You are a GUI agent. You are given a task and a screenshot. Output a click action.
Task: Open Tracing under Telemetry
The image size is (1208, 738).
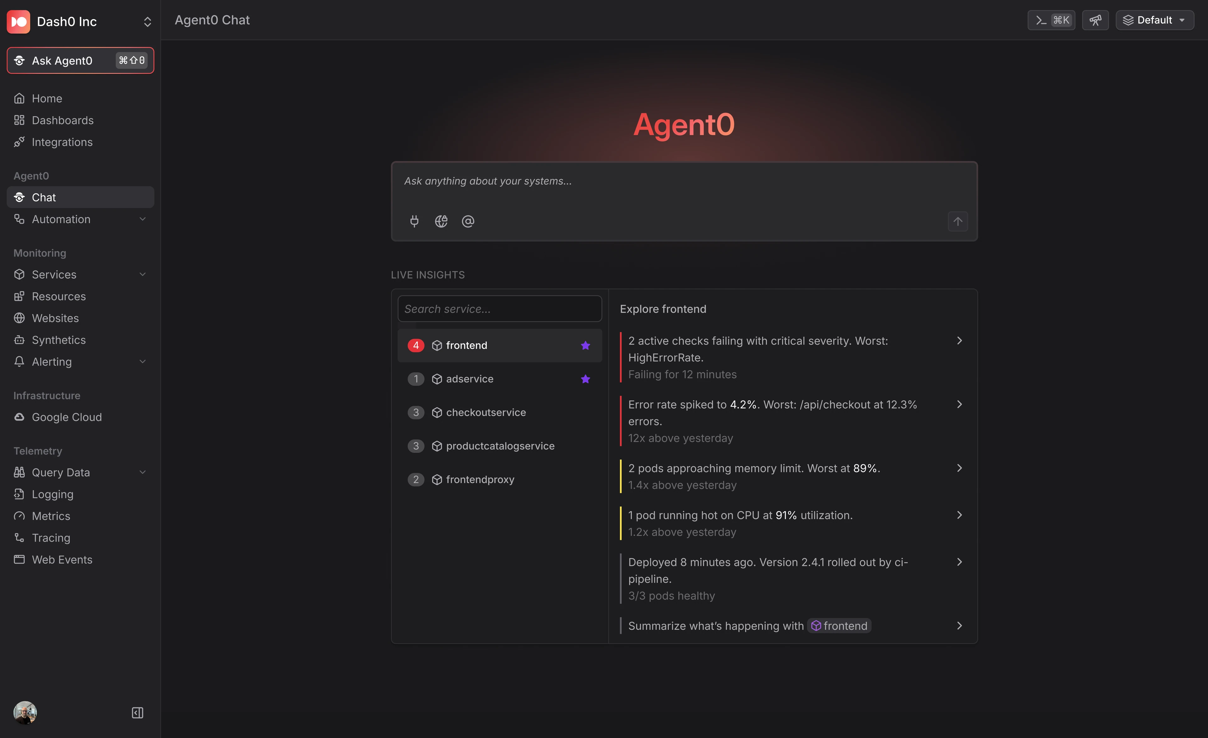click(81, 538)
